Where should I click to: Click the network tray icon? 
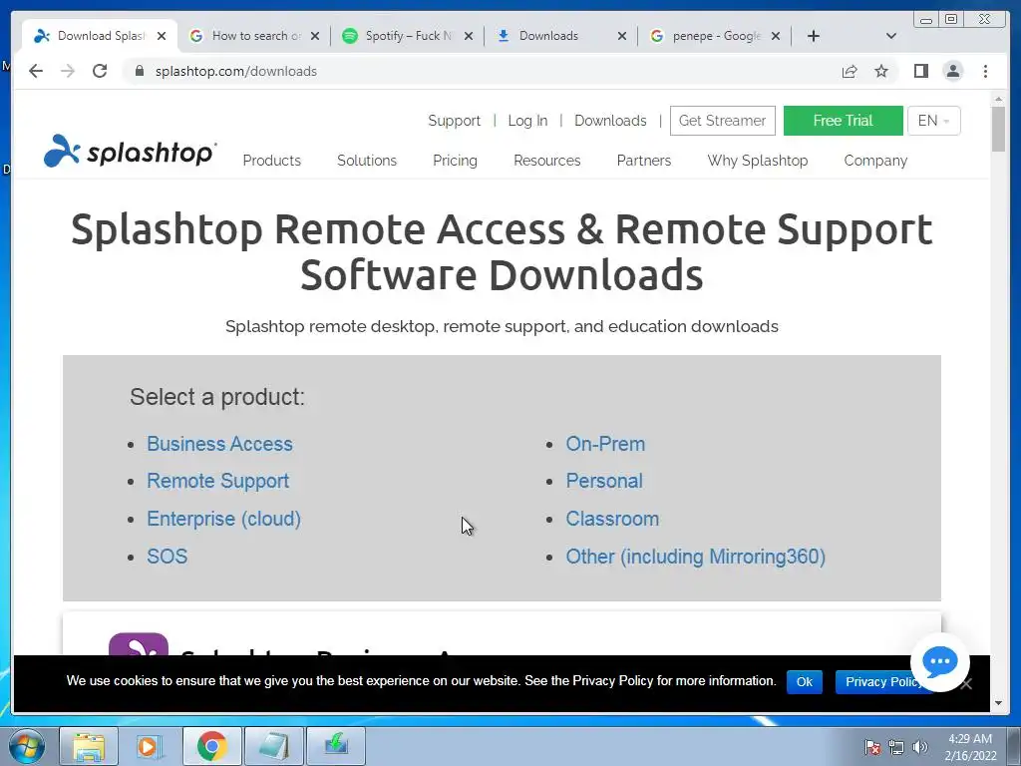click(x=896, y=747)
